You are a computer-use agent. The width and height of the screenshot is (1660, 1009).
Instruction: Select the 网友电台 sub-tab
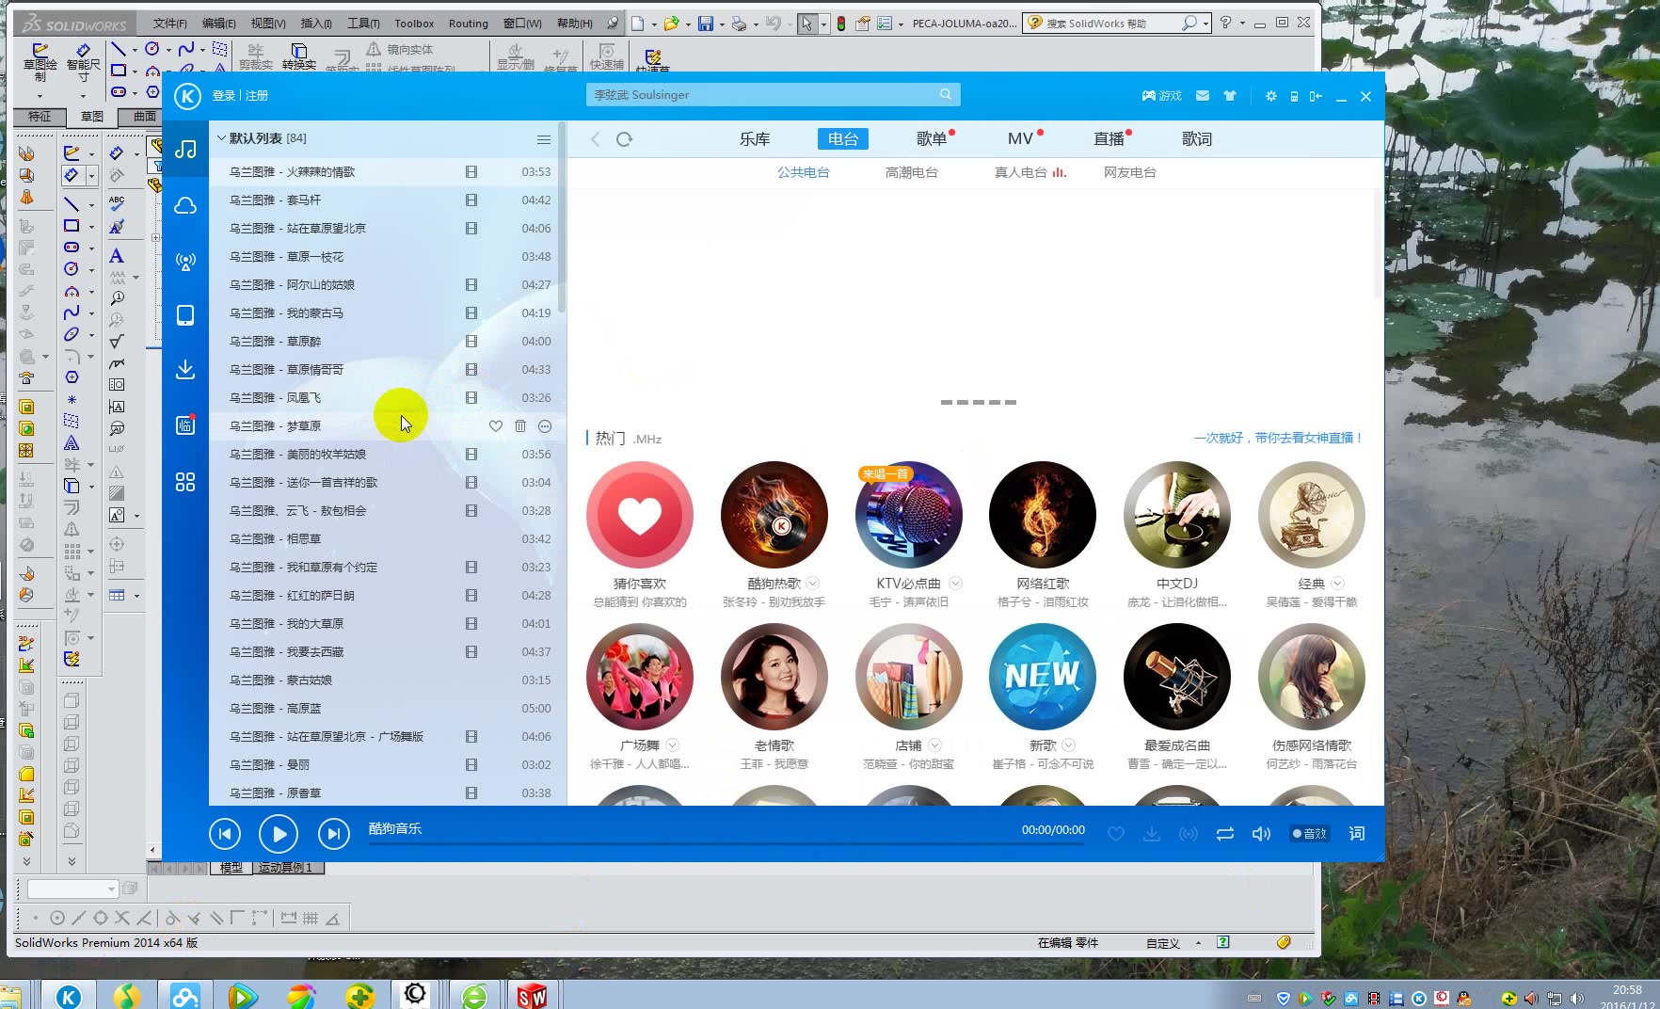click(1130, 173)
